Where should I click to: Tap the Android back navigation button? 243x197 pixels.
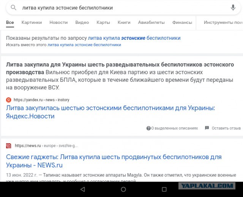(x=83, y=189)
